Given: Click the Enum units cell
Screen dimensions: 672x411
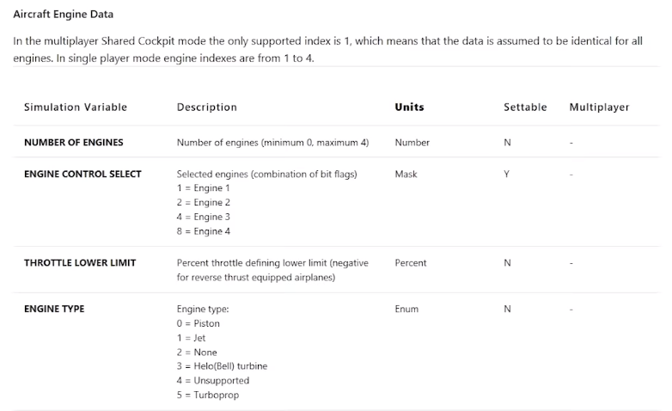Looking at the screenshot, I should 406,309.
